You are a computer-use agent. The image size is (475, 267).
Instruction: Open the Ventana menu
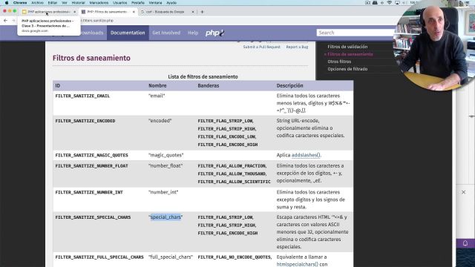pyautogui.click(x=155, y=3)
